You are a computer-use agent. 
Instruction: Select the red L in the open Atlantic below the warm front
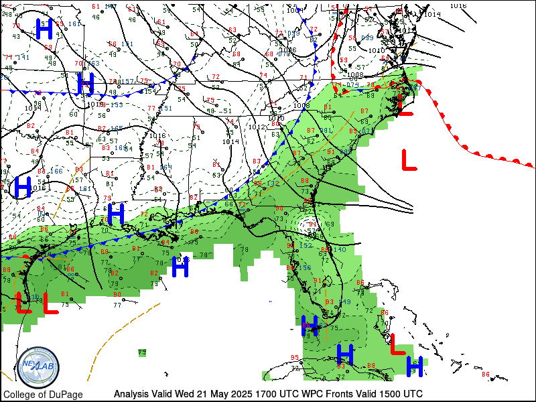click(409, 159)
